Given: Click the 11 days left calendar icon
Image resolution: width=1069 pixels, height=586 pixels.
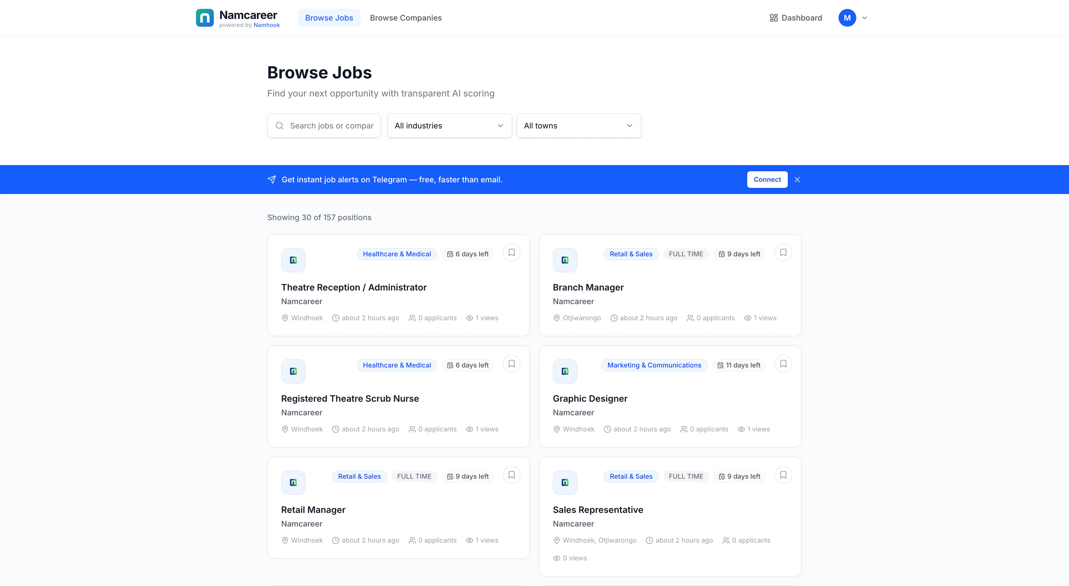Looking at the screenshot, I should (x=720, y=365).
